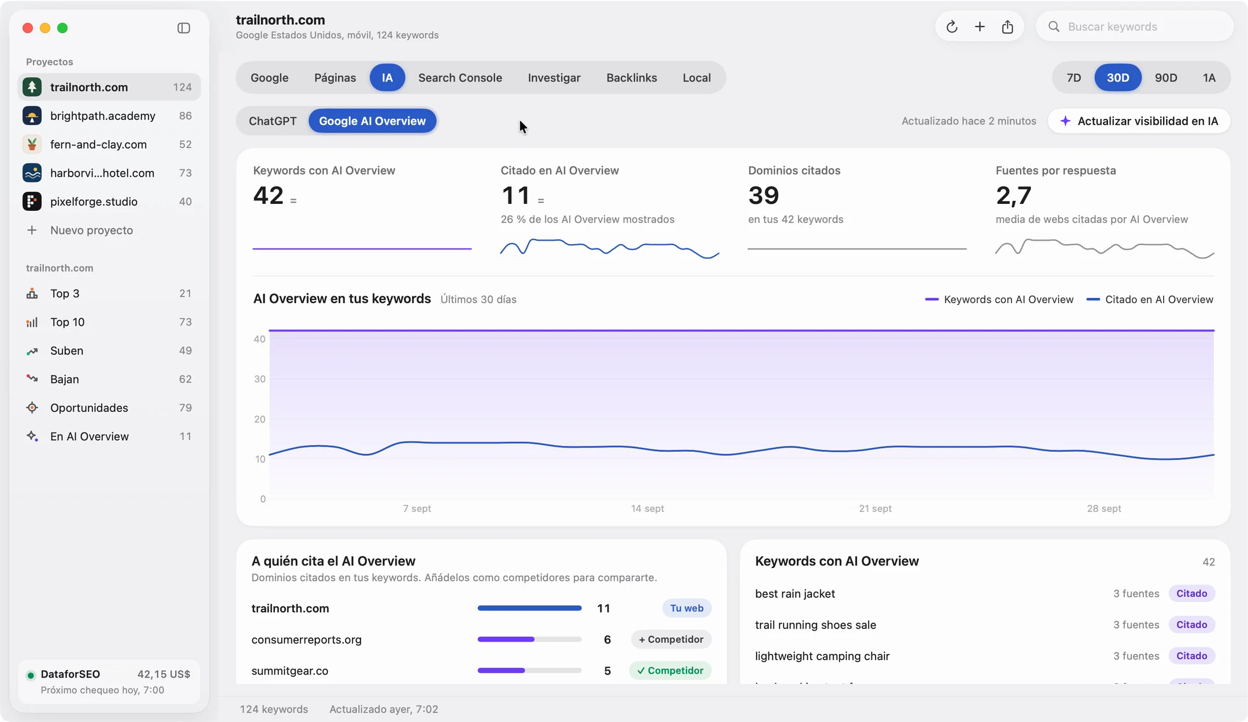
Task: Click the fern-and-clay.com plant icon
Action: click(x=32, y=144)
